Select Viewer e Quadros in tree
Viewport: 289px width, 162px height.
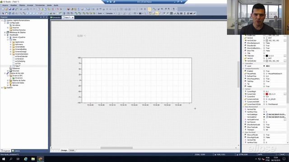[19, 37]
